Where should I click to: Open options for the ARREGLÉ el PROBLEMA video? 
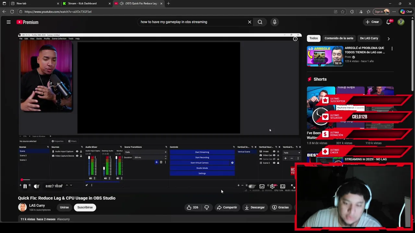(x=392, y=49)
